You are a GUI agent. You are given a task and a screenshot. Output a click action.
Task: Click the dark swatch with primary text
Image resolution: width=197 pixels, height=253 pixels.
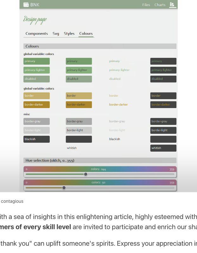[163, 61]
